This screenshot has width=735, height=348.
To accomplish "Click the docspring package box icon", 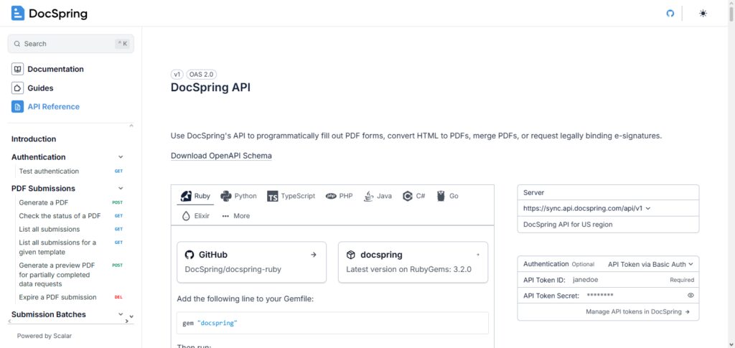I will pos(350,255).
